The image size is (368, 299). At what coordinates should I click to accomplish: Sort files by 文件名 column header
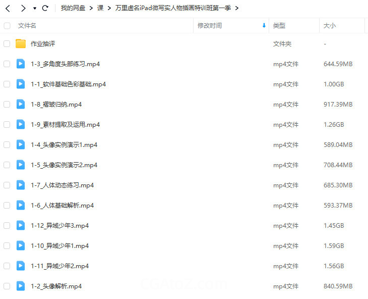click(27, 25)
